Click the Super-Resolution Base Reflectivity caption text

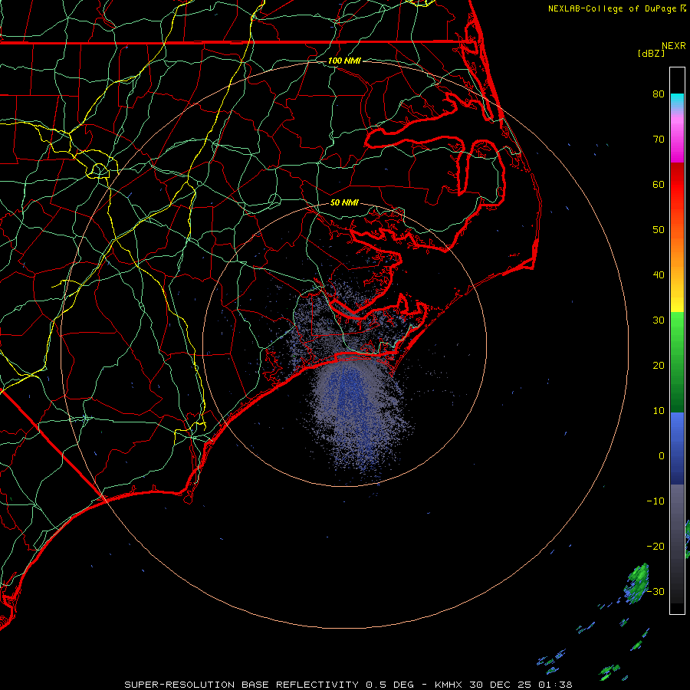242,685
